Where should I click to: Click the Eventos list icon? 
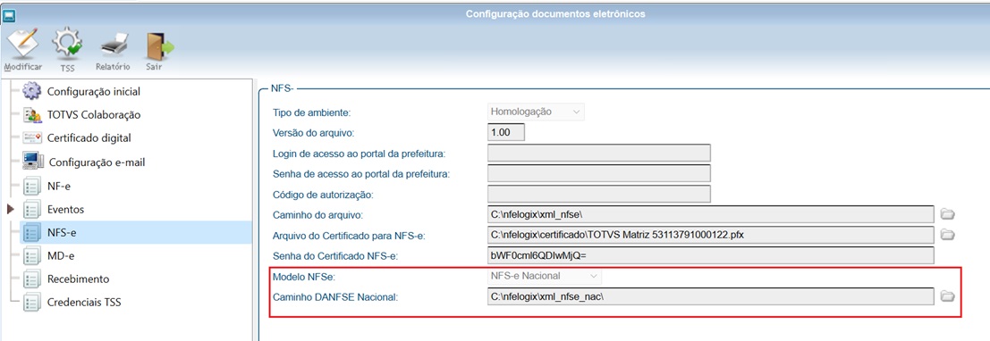pos(31,209)
